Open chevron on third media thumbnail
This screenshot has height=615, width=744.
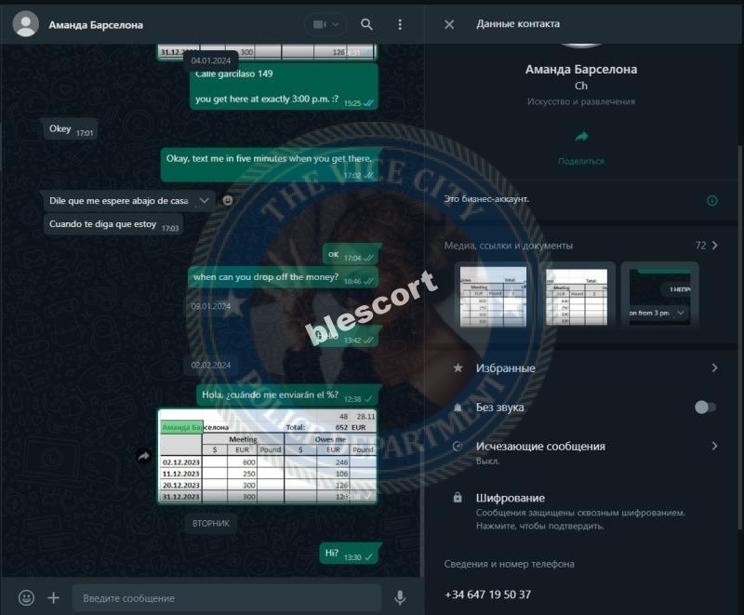pyautogui.click(x=681, y=313)
